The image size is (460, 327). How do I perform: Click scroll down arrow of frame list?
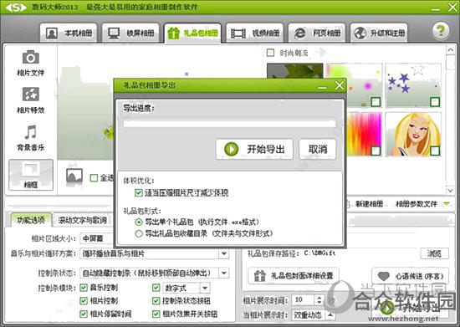(x=450, y=191)
